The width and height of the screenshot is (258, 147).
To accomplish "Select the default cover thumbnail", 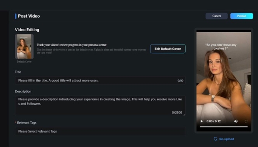I will (24, 46).
